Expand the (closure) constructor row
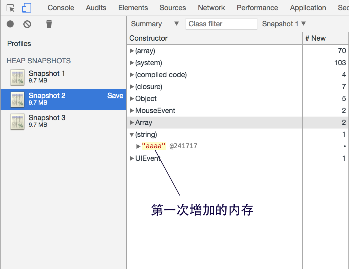The width and height of the screenshot is (349, 269). (x=132, y=87)
